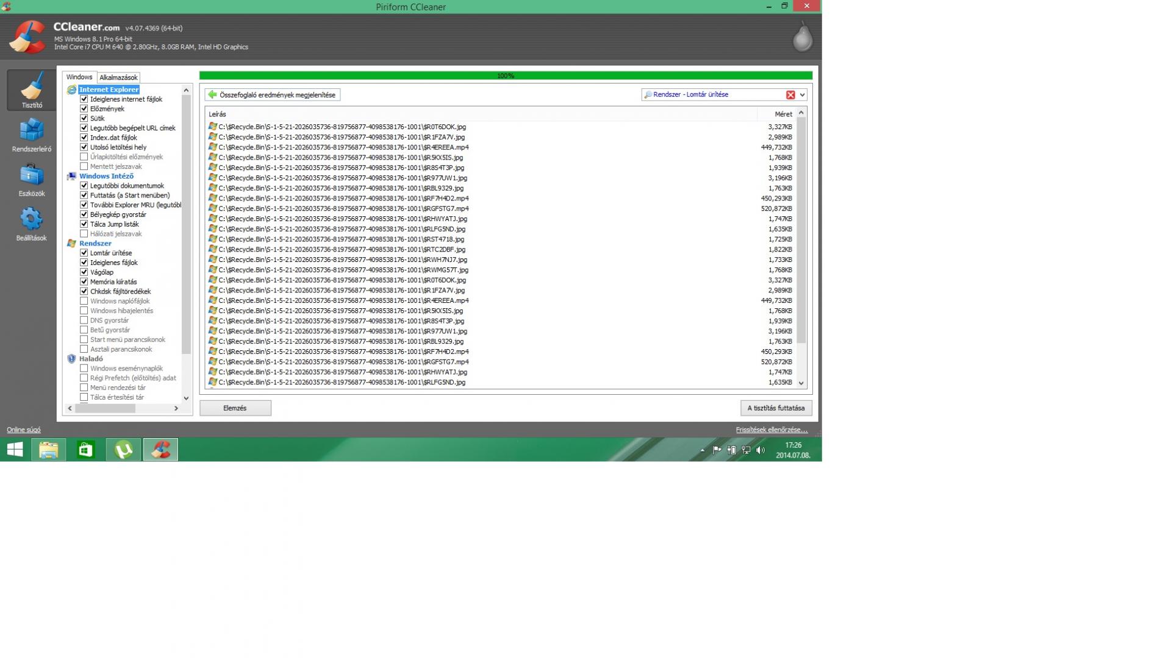
Task: Click results list scroll-up arrow
Action: click(x=801, y=113)
